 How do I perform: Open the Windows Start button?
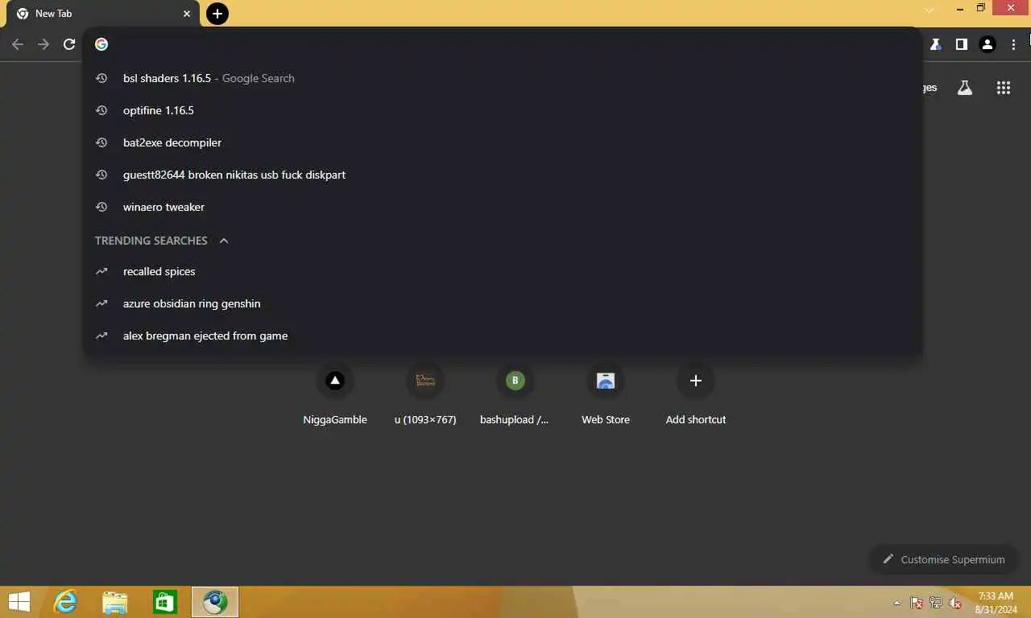coord(19,602)
